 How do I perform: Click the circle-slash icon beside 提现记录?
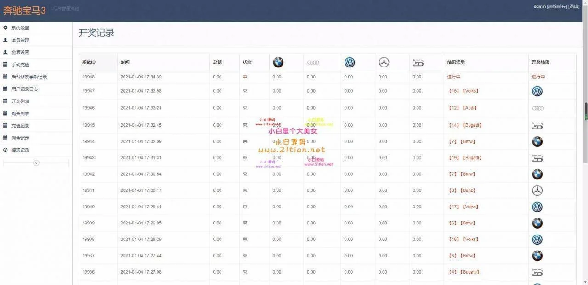[x=6, y=150]
